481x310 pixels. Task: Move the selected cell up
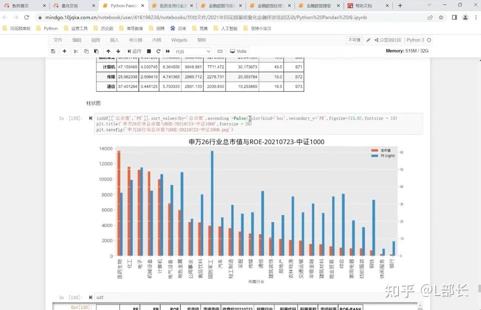point(108,51)
